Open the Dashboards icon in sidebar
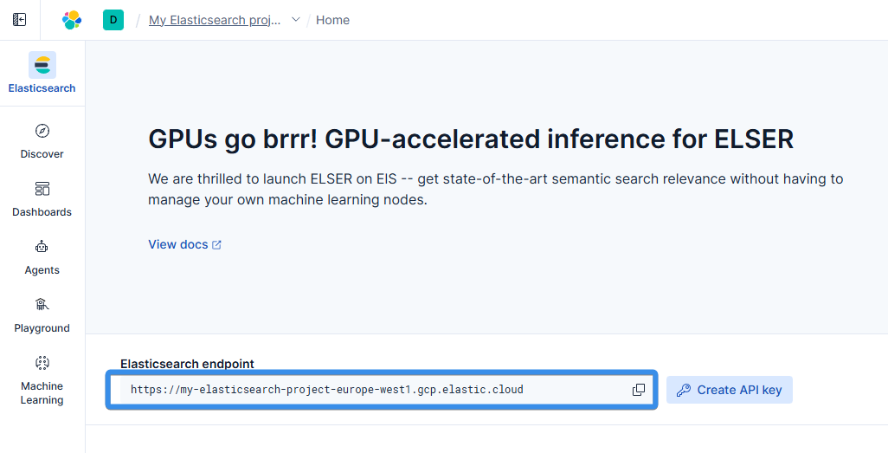 (42, 189)
